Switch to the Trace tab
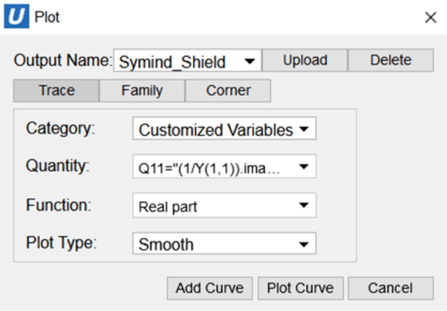 click(x=56, y=91)
